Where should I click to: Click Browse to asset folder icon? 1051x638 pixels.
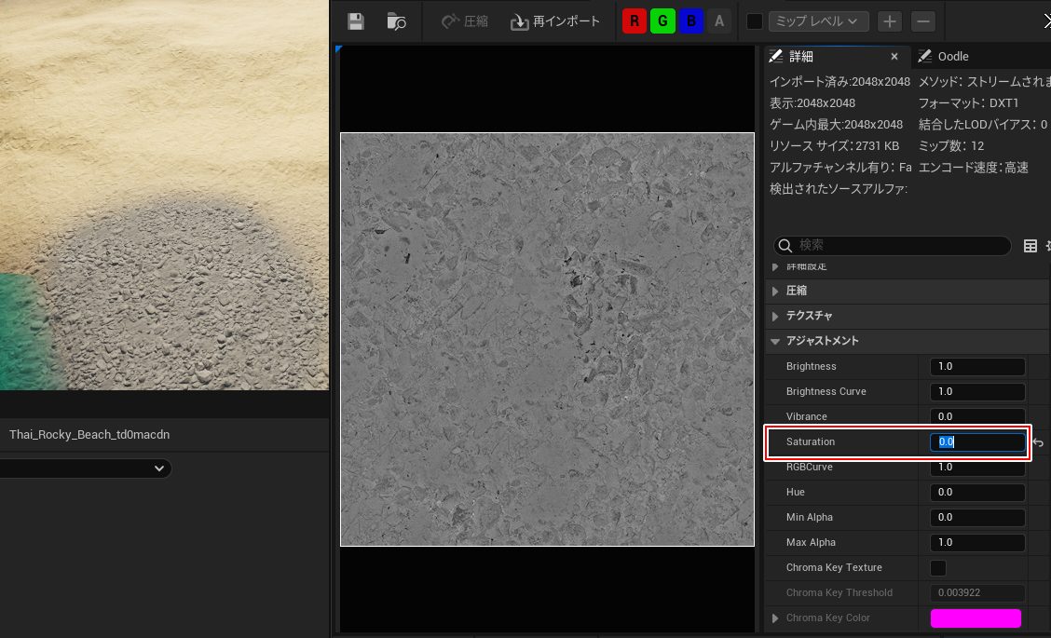click(397, 21)
